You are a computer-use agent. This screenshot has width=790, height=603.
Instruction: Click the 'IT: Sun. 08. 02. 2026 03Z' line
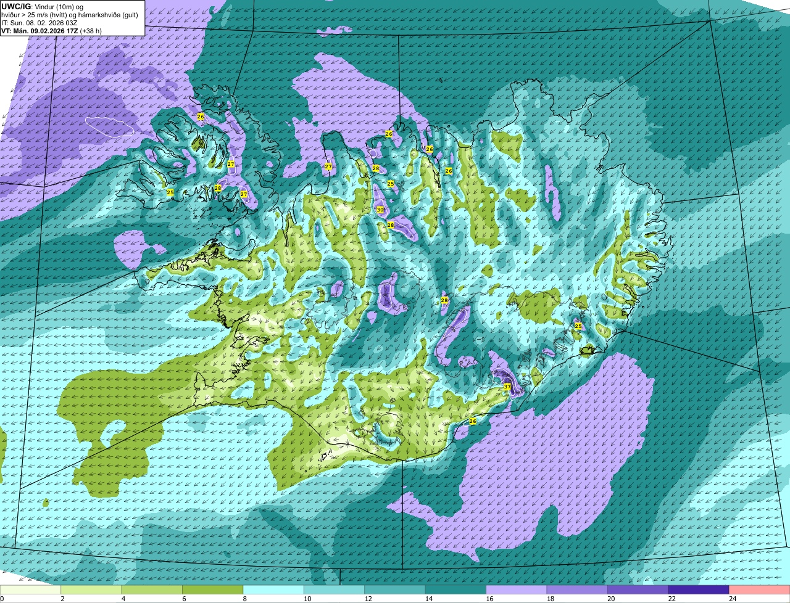click(39, 22)
